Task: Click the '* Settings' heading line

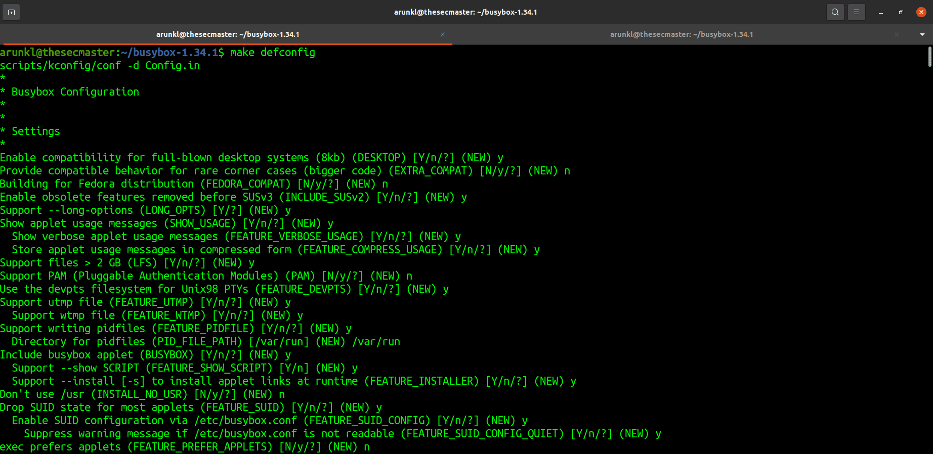Action: coord(30,131)
